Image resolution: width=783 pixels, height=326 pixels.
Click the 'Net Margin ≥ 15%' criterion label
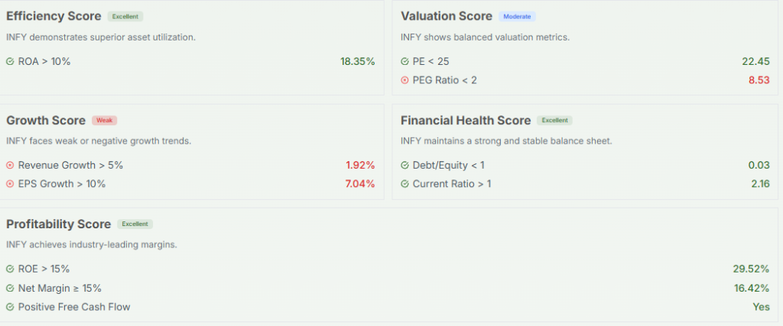point(60,288)
